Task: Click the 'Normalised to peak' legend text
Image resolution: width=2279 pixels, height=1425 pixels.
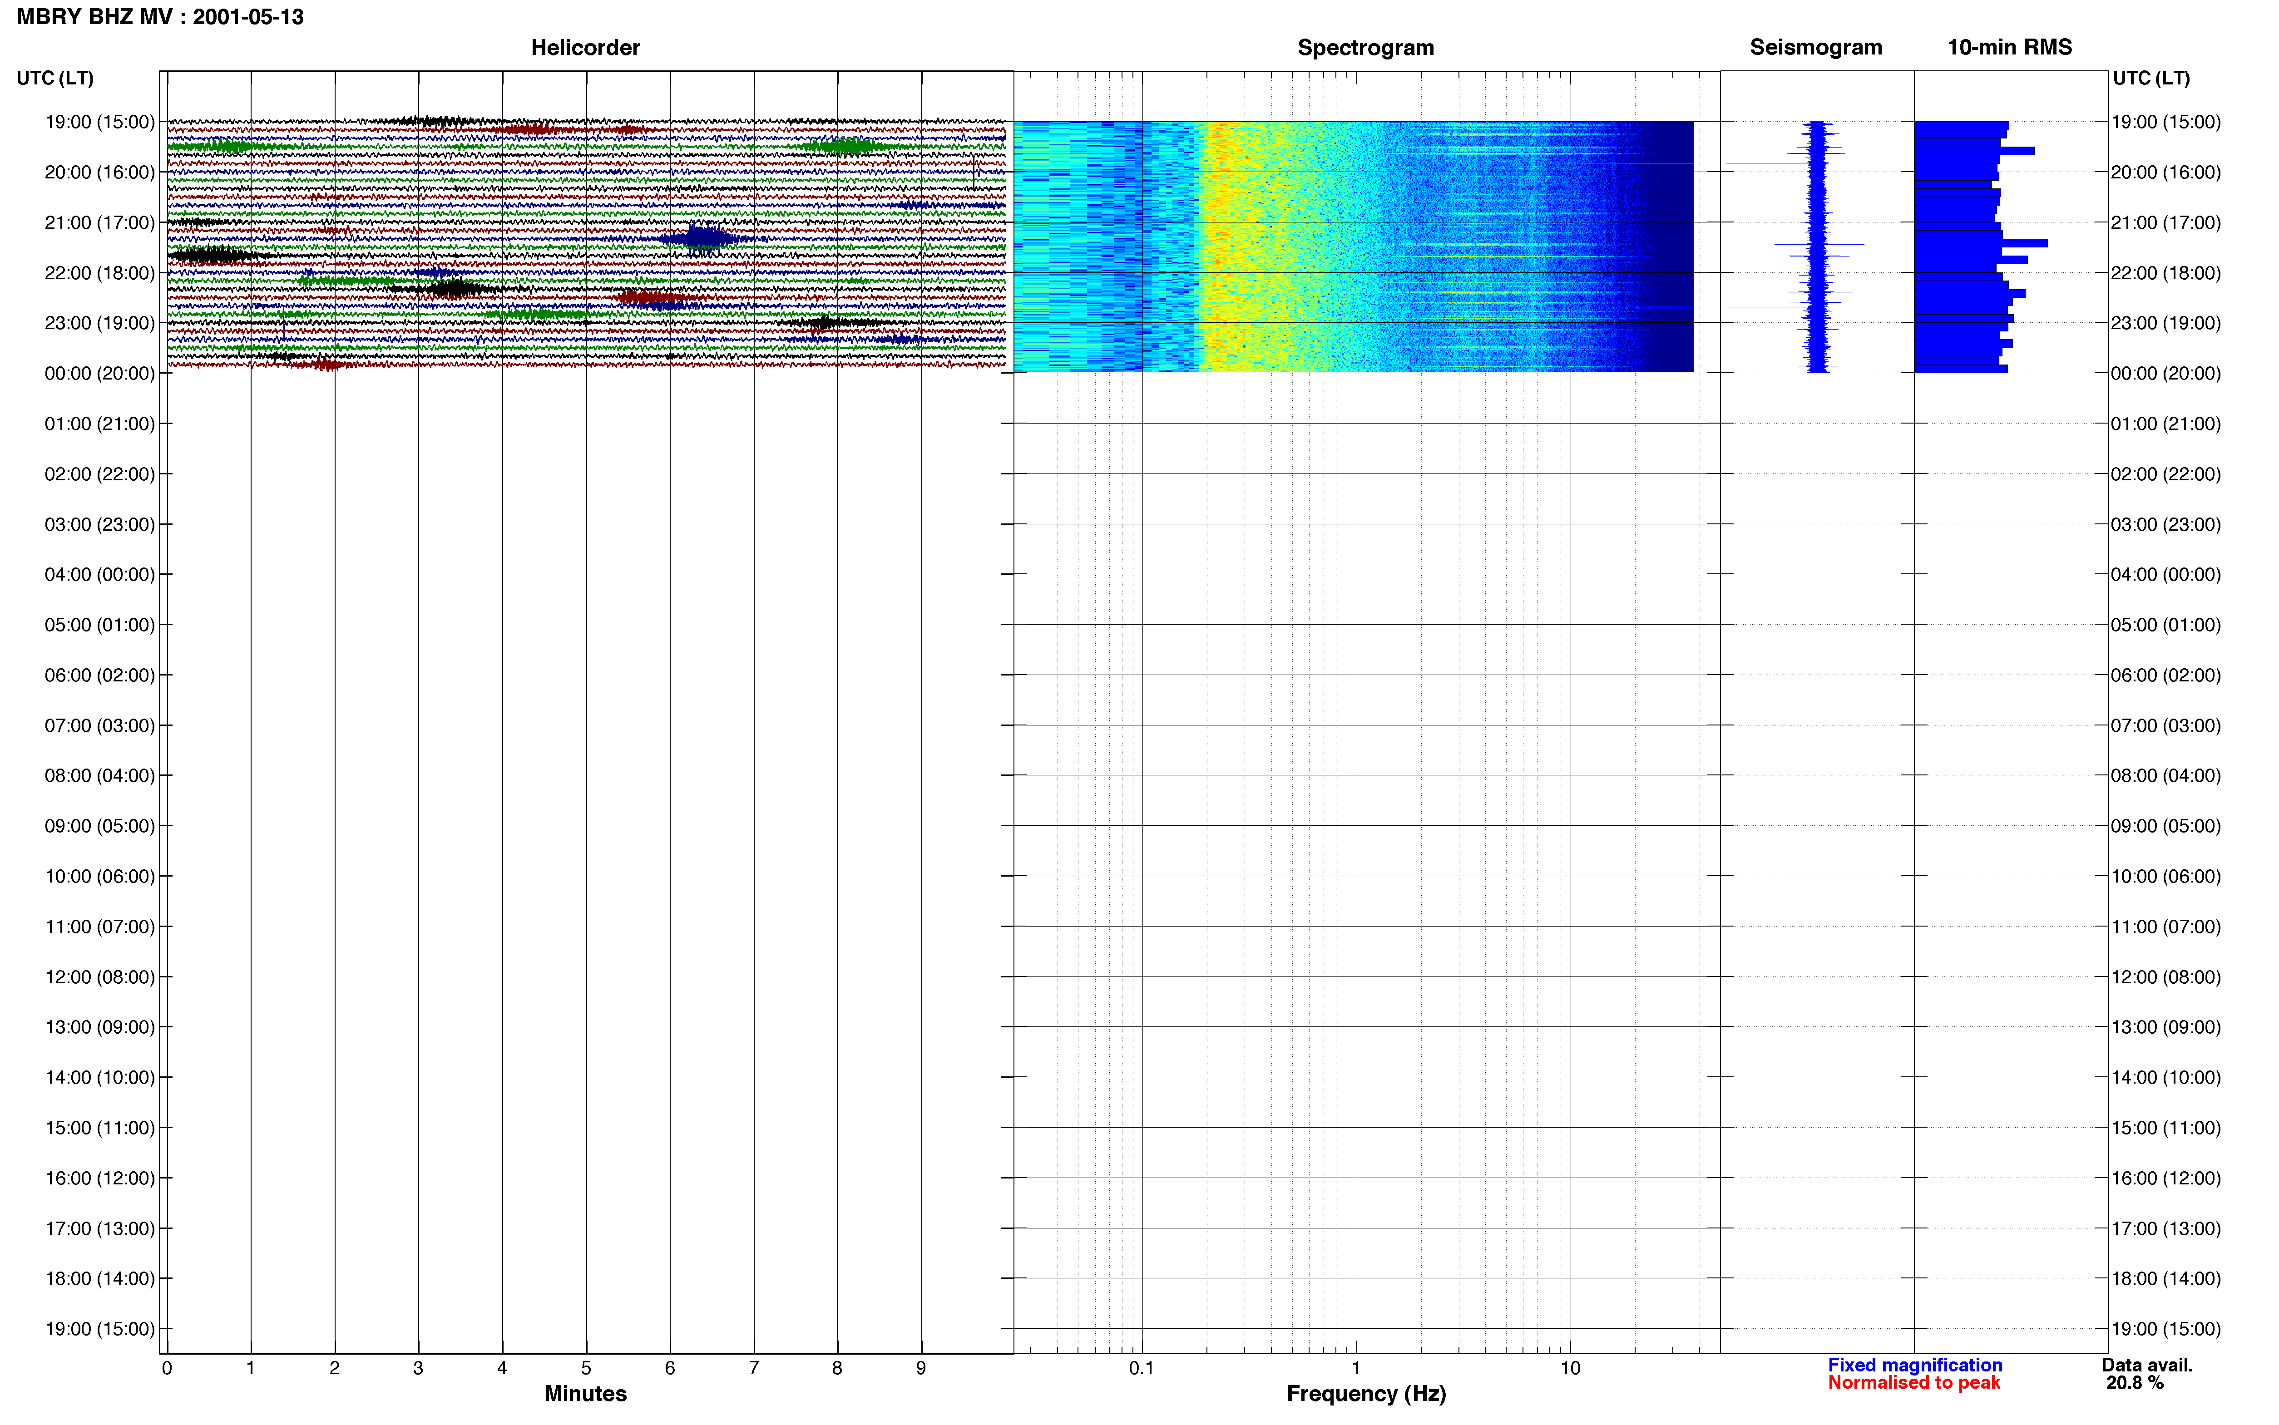Action: (1913, 1383)
